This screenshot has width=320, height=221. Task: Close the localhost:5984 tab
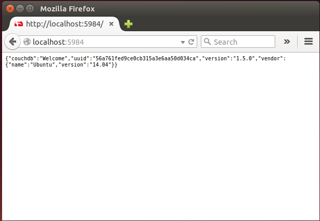coord(111,24)
